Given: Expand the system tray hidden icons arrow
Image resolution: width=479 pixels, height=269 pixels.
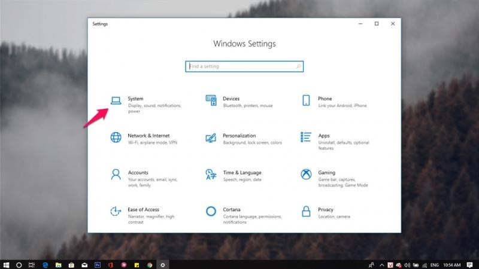Looking at the screenshot, I should (381, 264).
